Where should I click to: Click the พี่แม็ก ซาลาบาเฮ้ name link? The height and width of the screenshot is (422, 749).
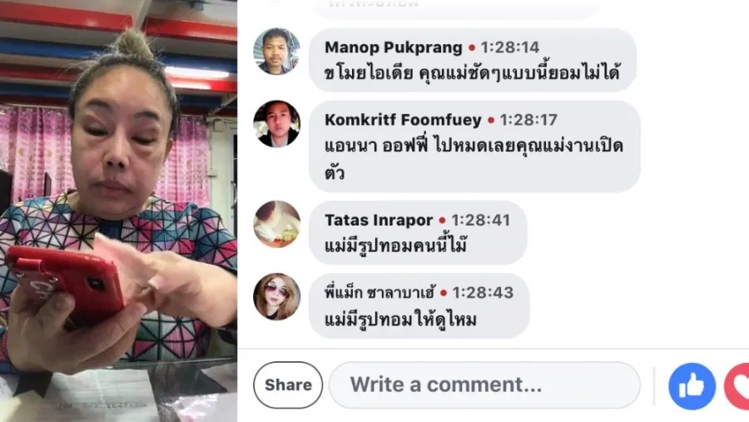[x=379, y=292]
